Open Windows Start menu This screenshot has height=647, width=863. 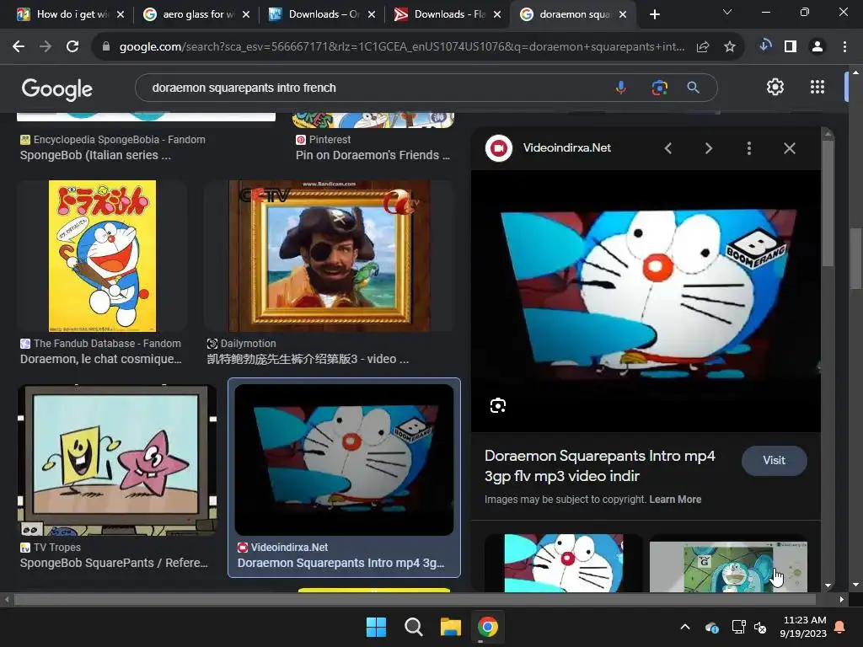(377, 627)
